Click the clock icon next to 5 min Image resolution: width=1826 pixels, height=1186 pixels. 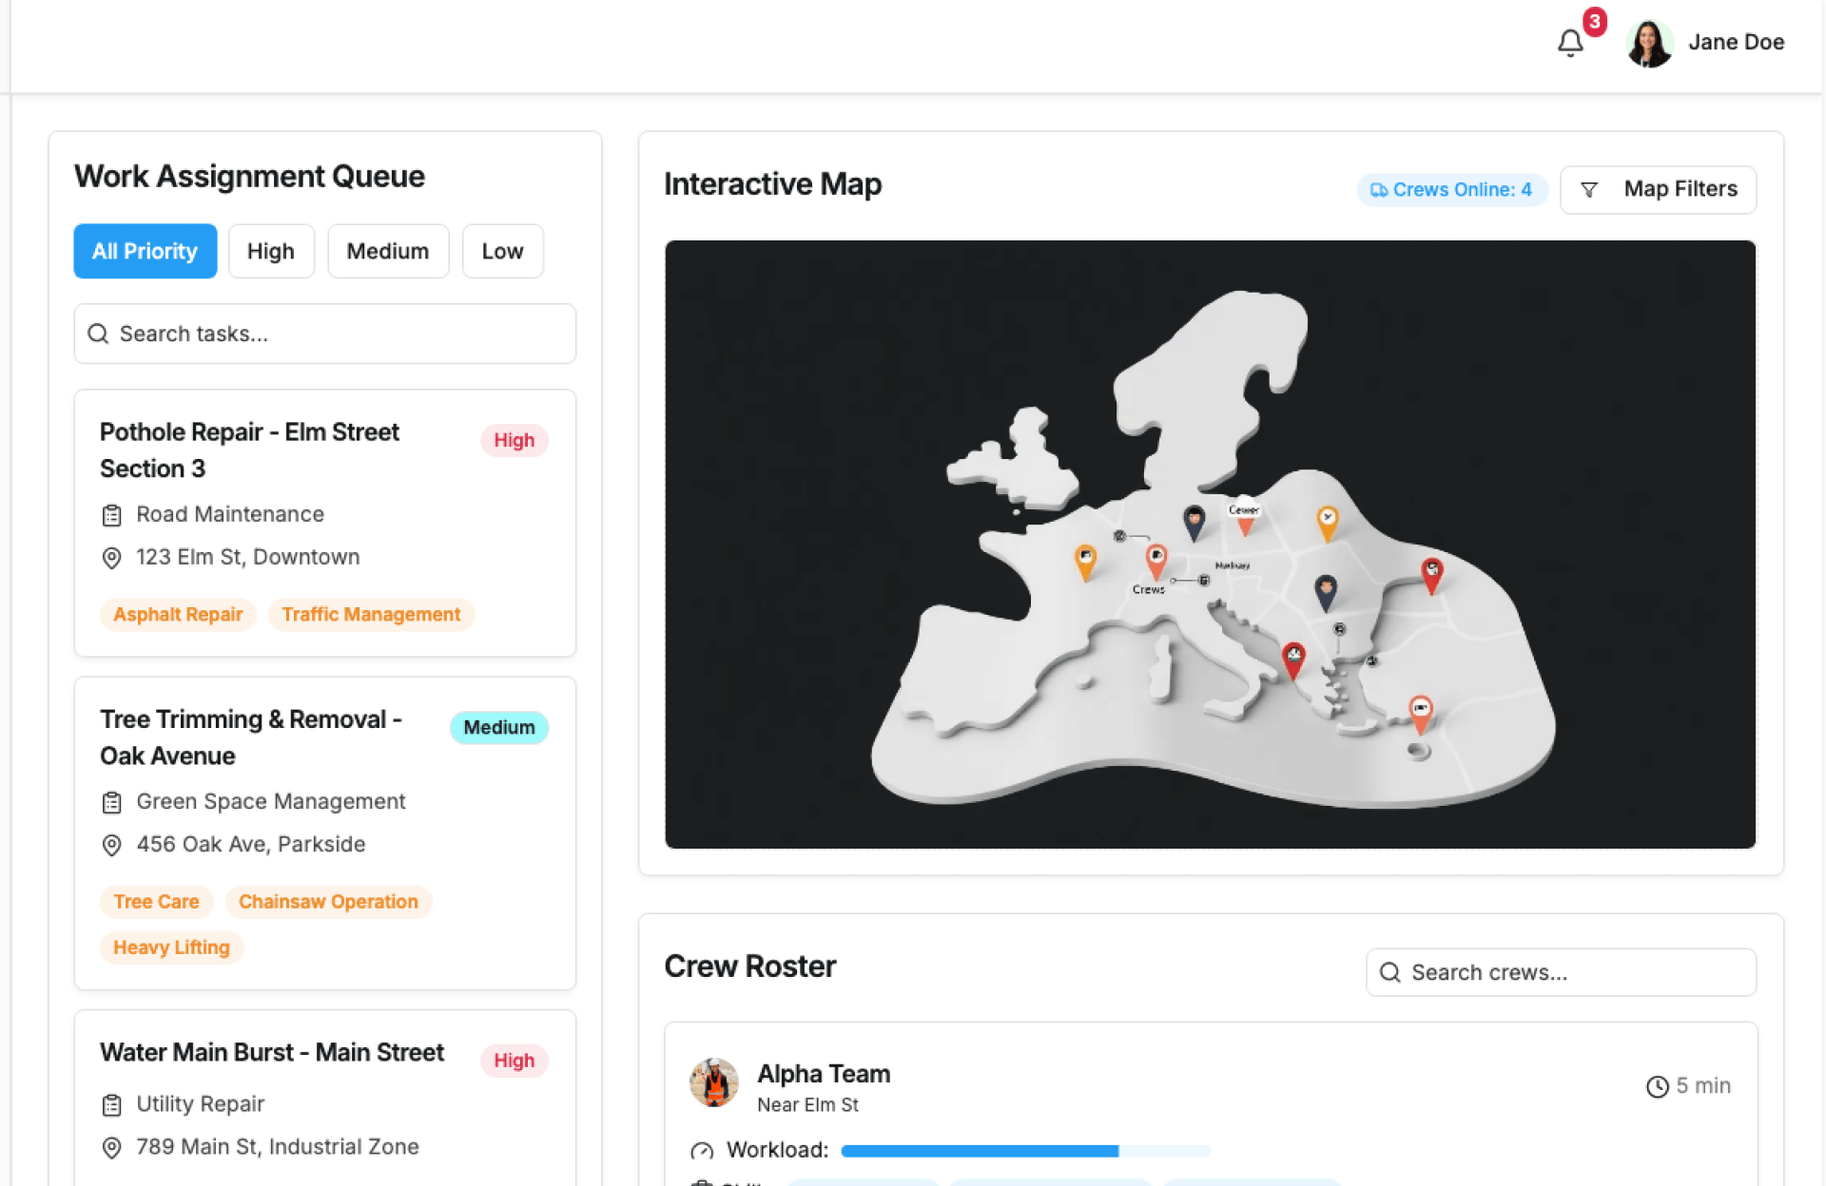pos(1657,1086)
